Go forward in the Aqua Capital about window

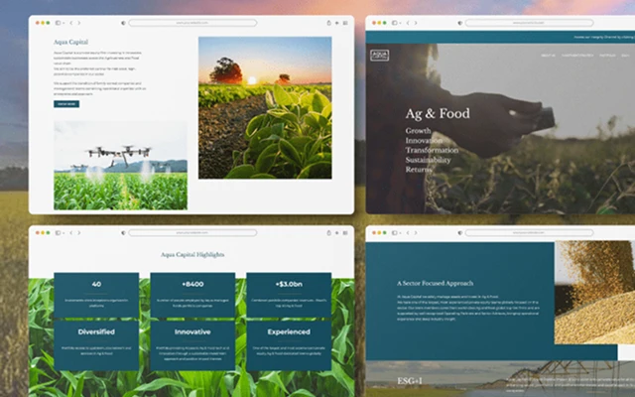tap(79, 23)
